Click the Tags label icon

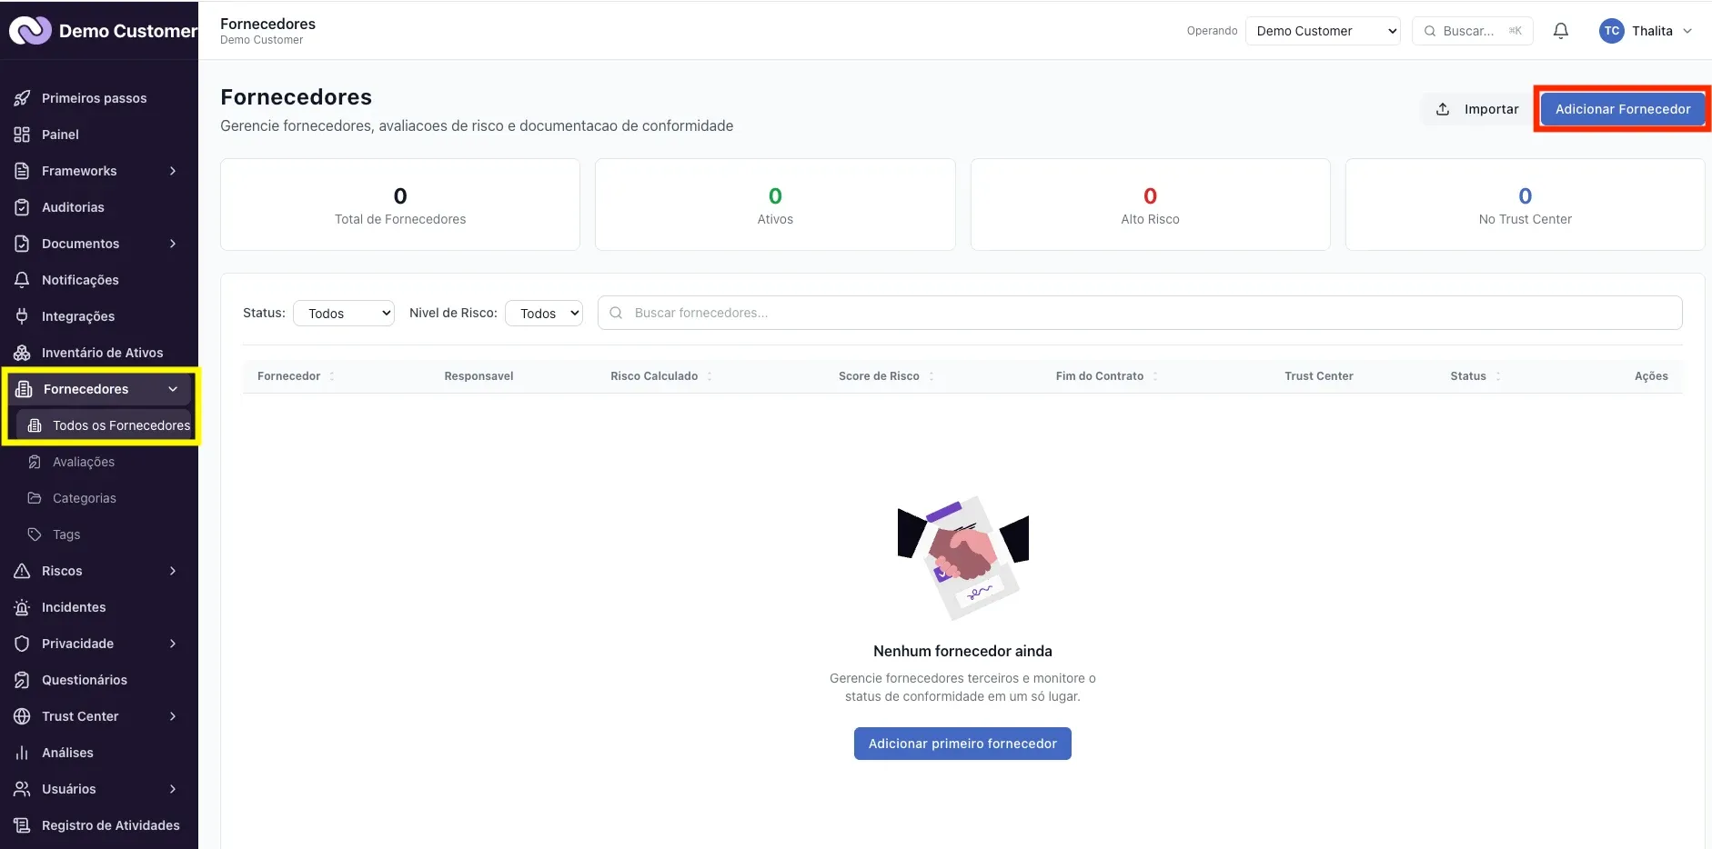[x=35, y=534]
